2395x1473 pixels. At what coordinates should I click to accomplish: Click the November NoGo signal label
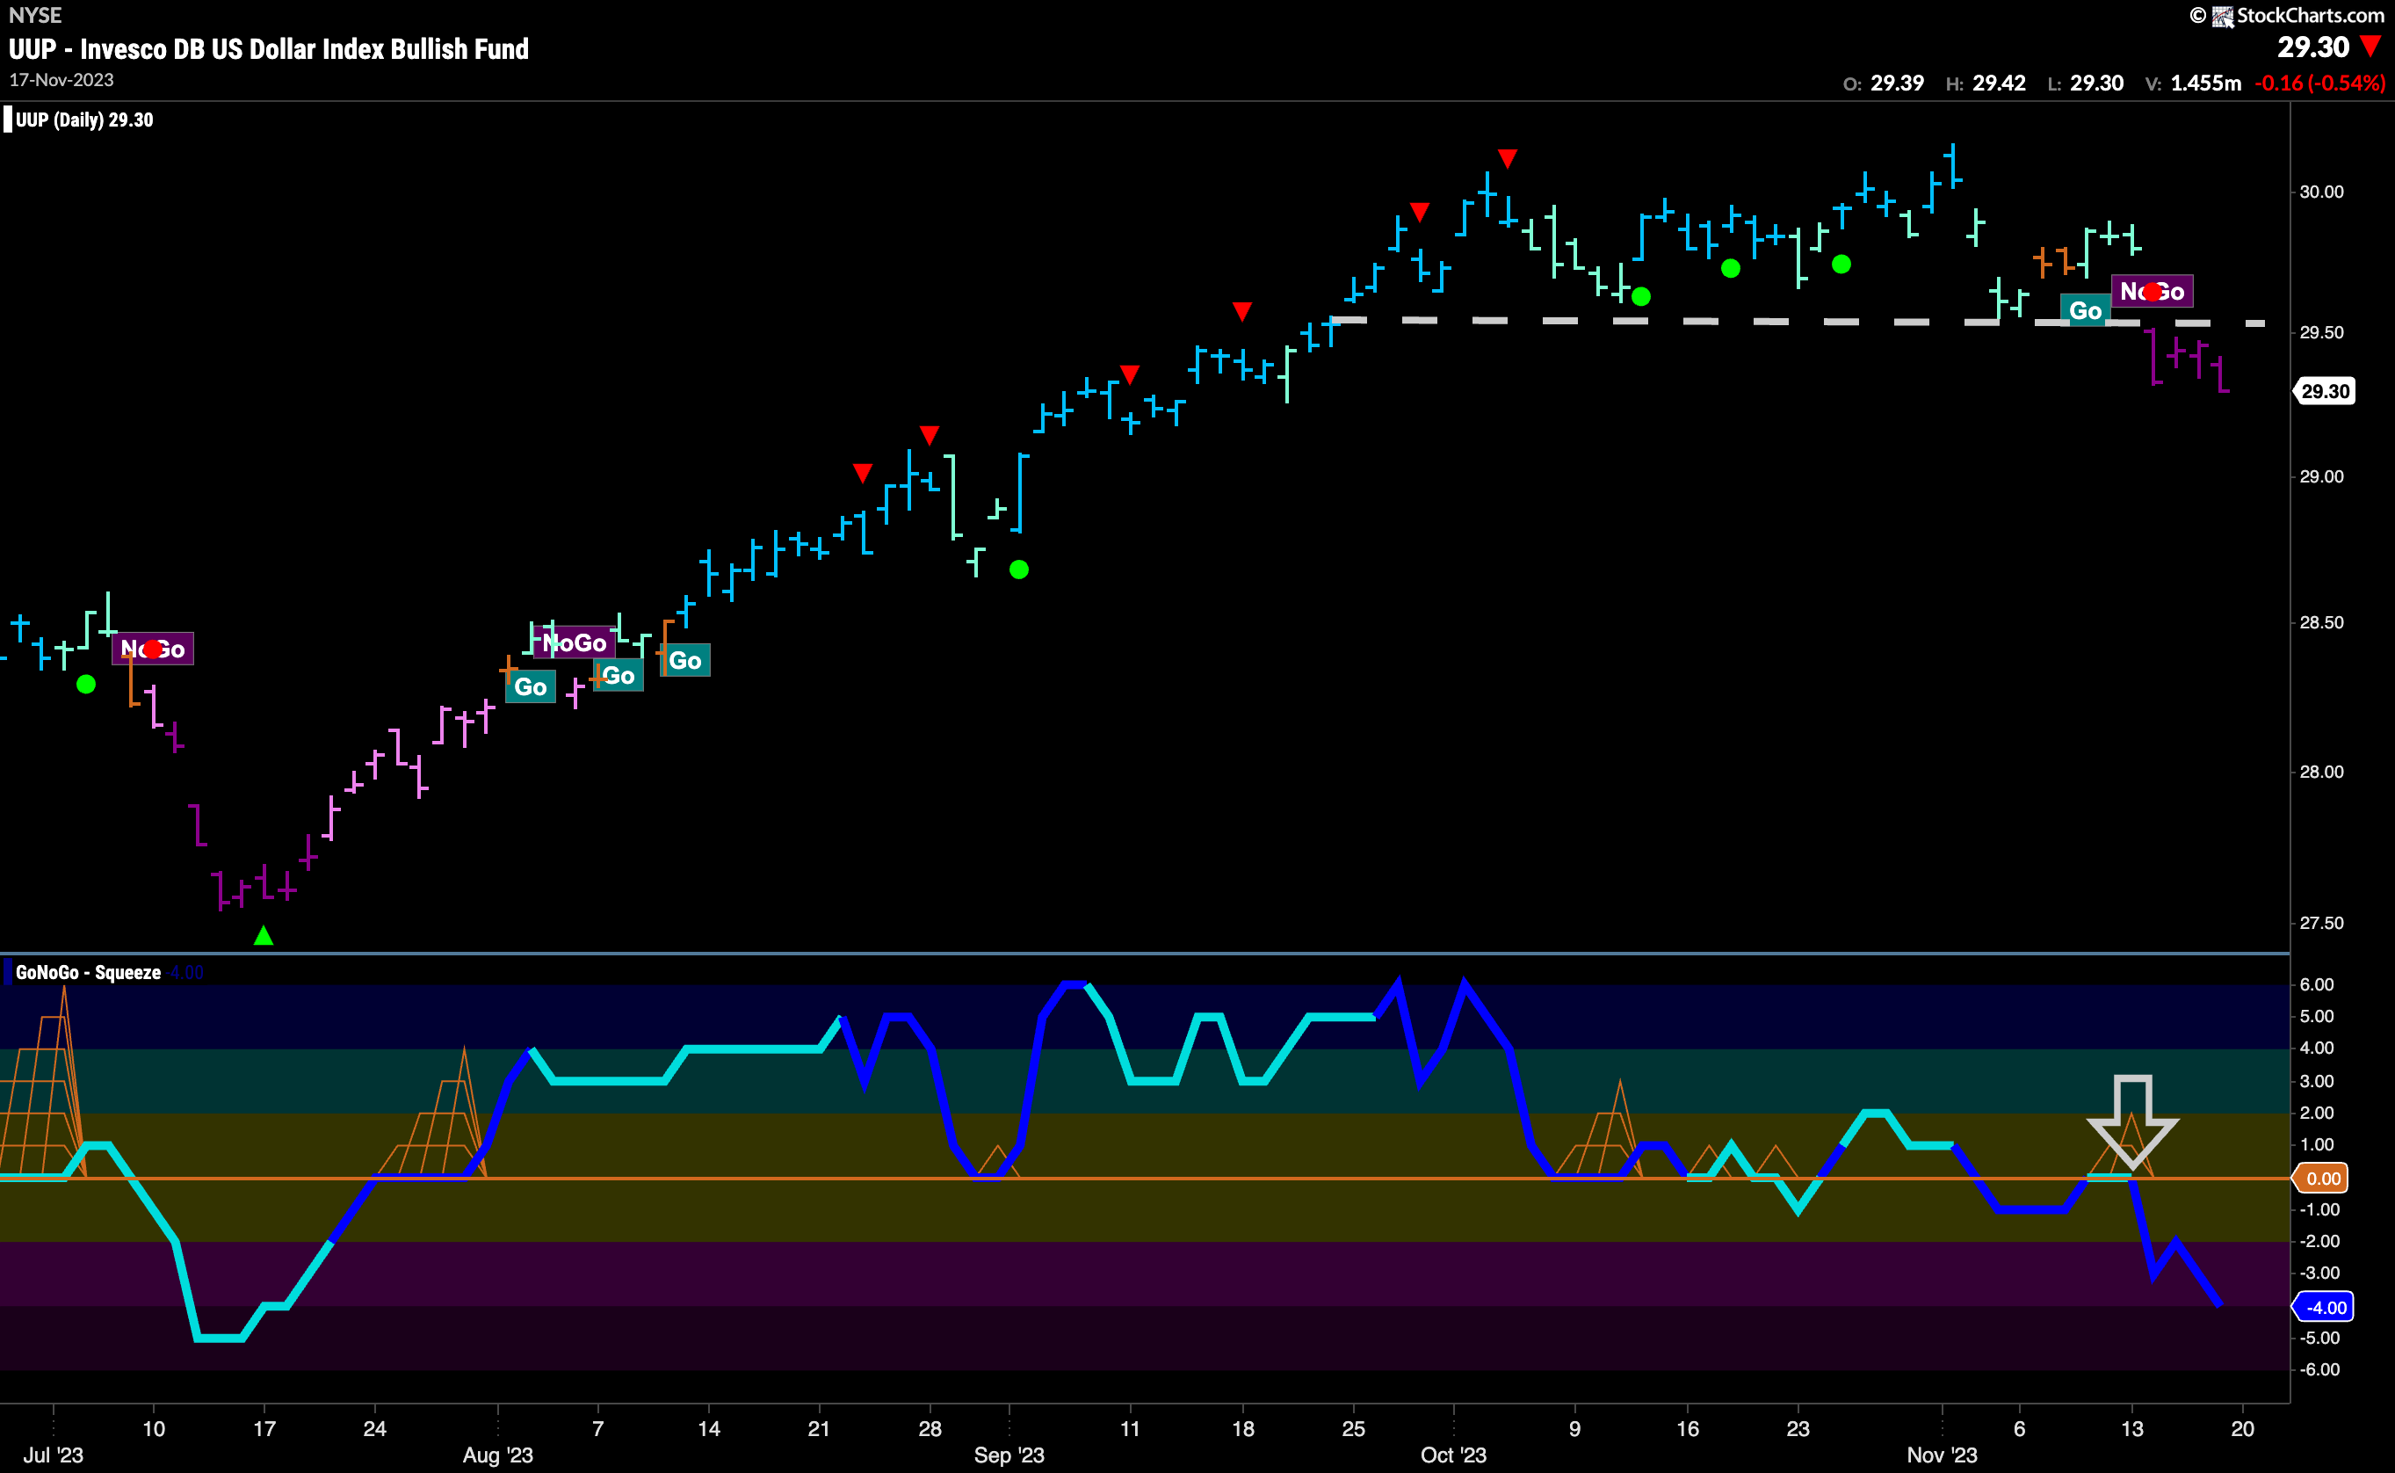tap(2153, 291)
